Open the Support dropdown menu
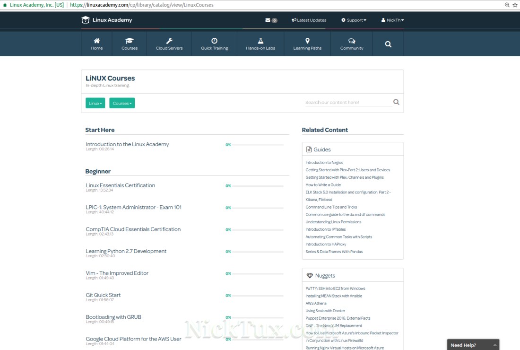Image resolution: width=520 pixels, height=350 pixels. (x=354, y=20)
